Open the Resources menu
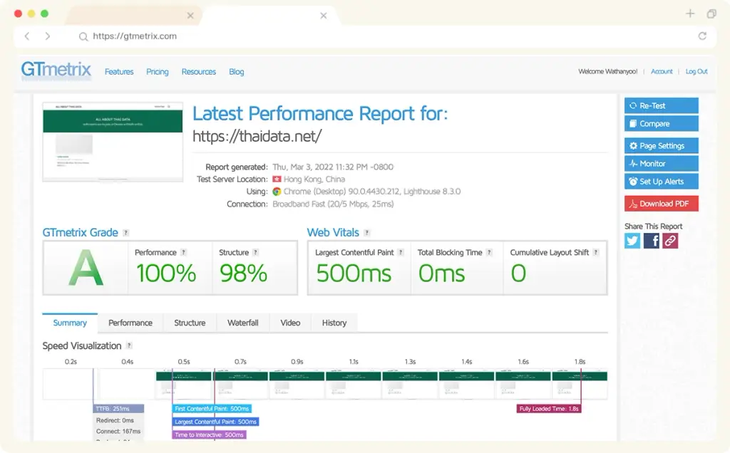Image resolution: width=730 pixels, height=453 pixels. [199, 72]
